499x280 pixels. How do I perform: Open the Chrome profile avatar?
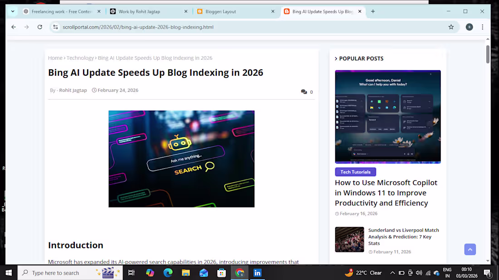click(470, 27)
